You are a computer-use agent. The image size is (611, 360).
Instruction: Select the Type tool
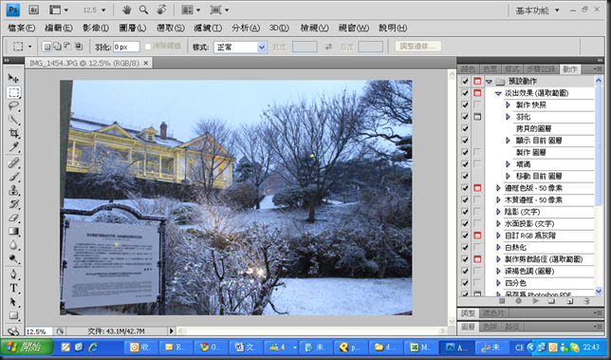pyautogui.click(x=13, y=288)
